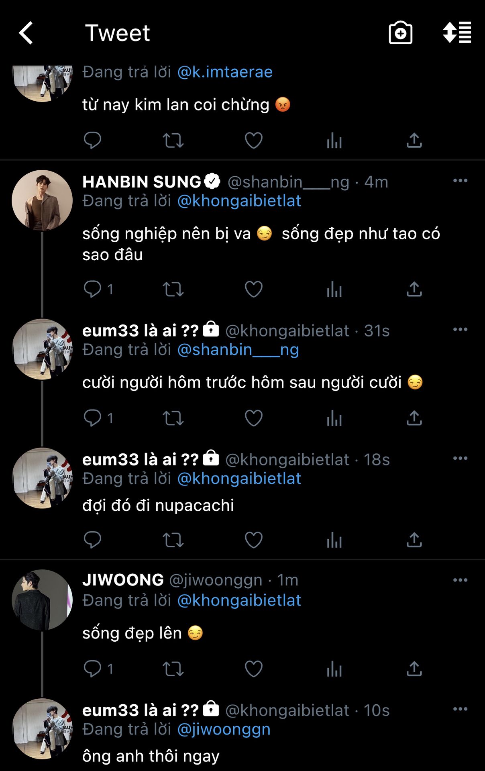Open JIWOONG's display name profile

123,580
